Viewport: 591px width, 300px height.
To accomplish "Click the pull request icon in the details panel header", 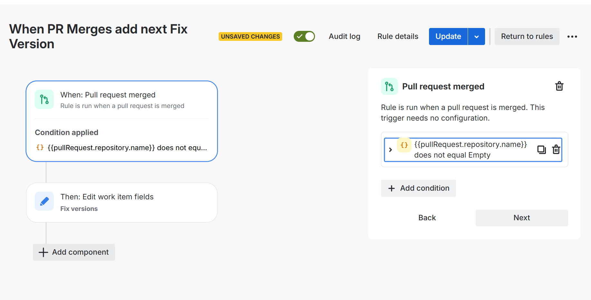I will click(x=389, y=86).
